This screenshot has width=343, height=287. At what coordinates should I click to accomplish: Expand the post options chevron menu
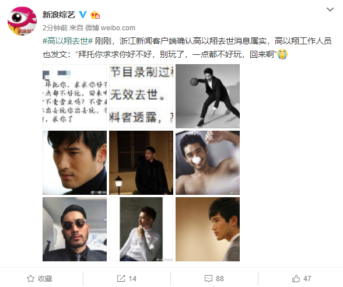pos(330,9)
